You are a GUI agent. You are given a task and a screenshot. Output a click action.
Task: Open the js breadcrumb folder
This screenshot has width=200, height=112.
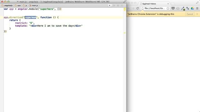[25, 6]
